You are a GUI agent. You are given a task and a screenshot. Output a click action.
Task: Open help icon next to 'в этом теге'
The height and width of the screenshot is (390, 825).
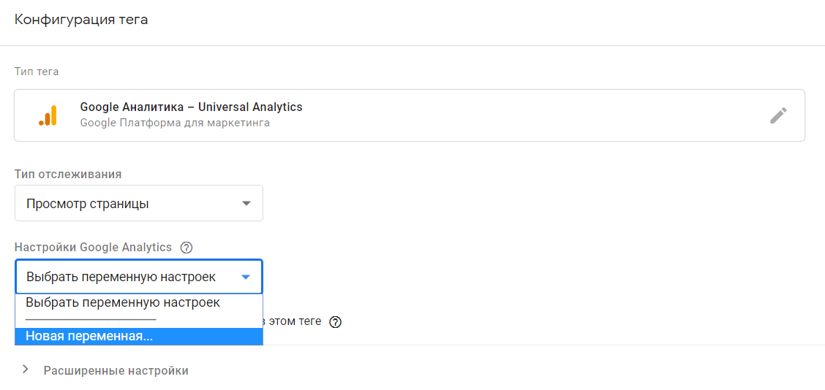coord(336,322)
